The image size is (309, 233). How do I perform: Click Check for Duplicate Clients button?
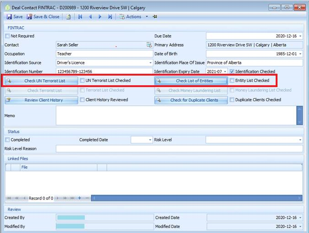pos(191,100)
